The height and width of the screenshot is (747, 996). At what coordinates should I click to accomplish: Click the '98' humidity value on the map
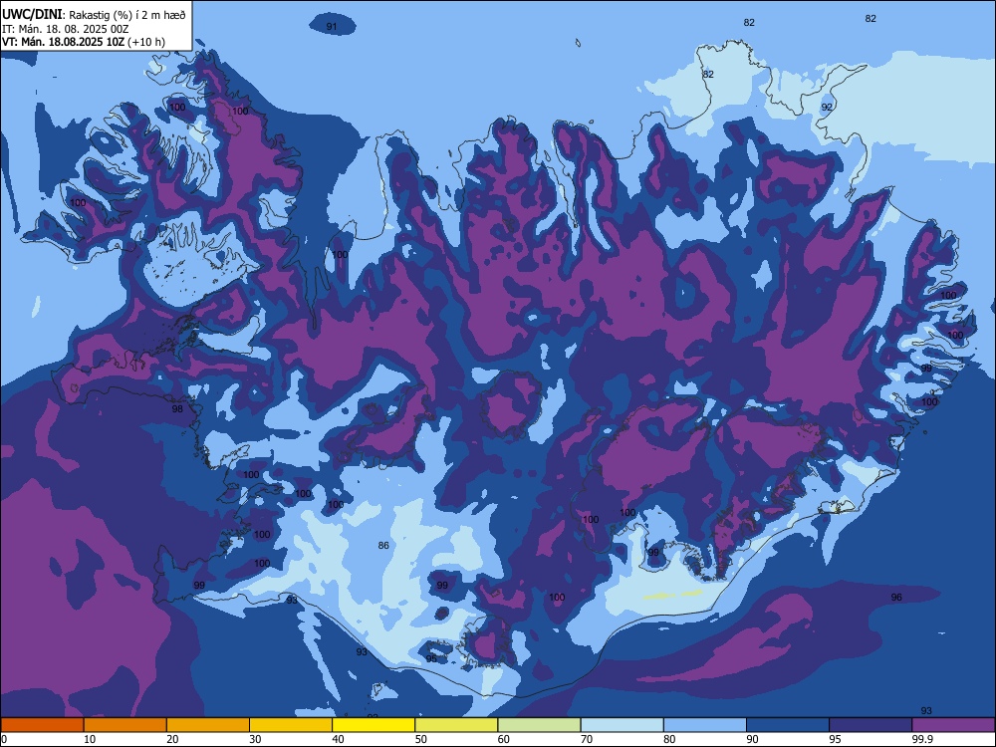click(177, 408)
